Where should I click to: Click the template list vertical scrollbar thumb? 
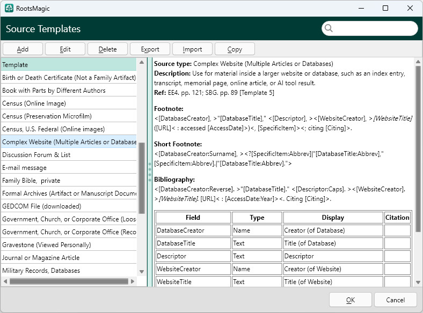point(142,178)
